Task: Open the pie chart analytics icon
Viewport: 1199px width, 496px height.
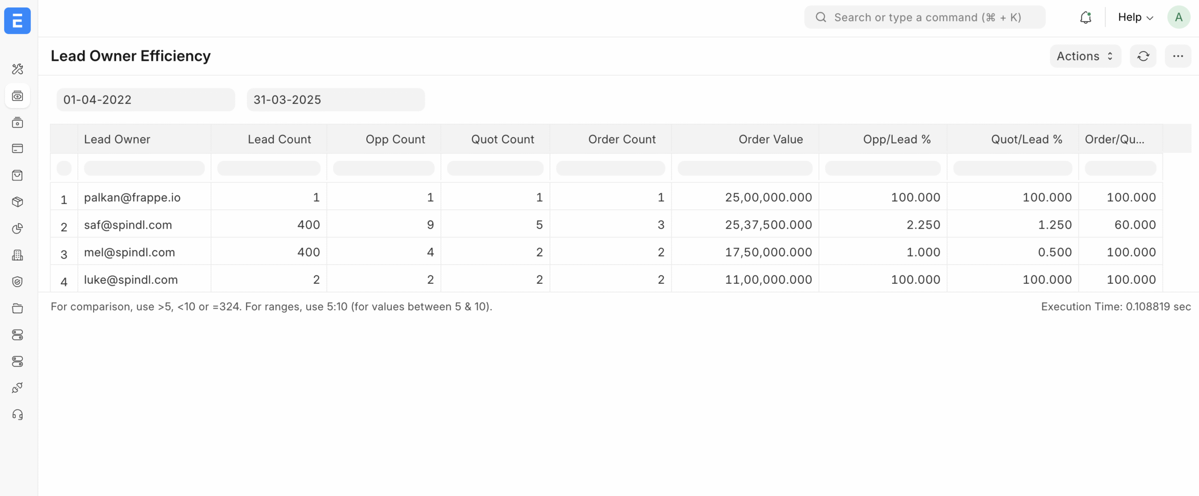Action: [x=17, y=229]
